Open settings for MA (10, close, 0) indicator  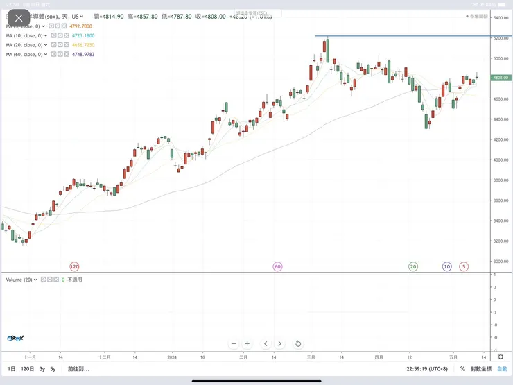tap(60, 35)
